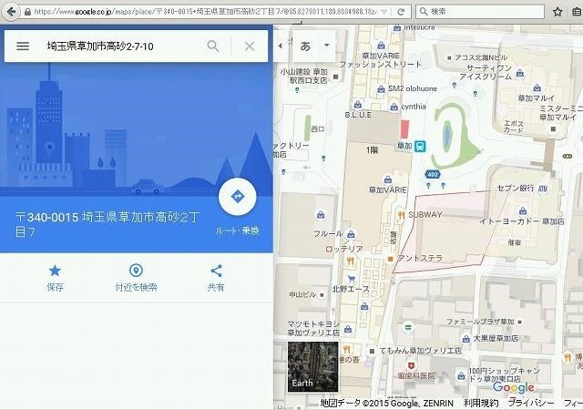Click the address field with 埼玉県草加市高砂2-7-10
The width and height of the screenshot is (583, 410).
(x=100, y=46)
